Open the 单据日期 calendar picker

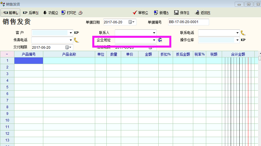coord(131,22)
